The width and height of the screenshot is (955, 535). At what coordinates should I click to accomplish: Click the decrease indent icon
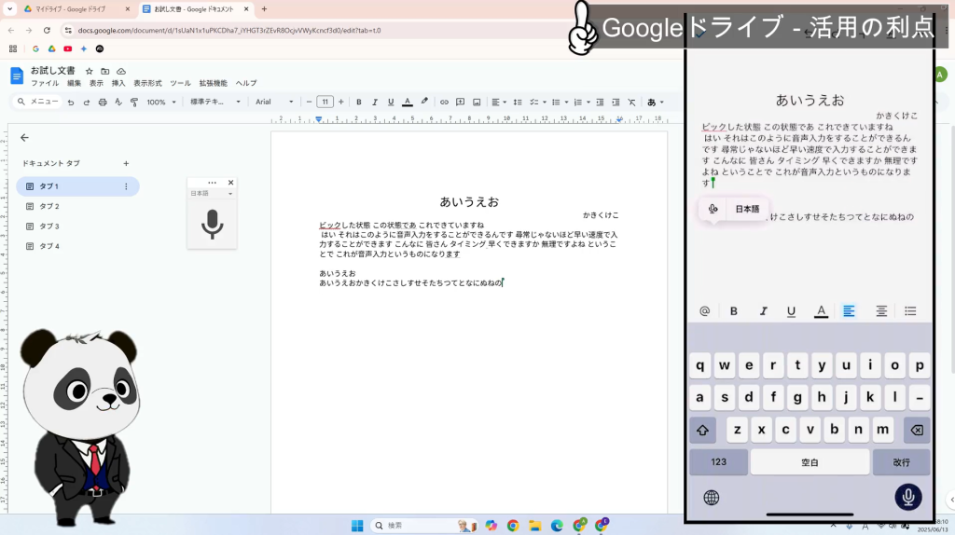click(x=600, y=103)
